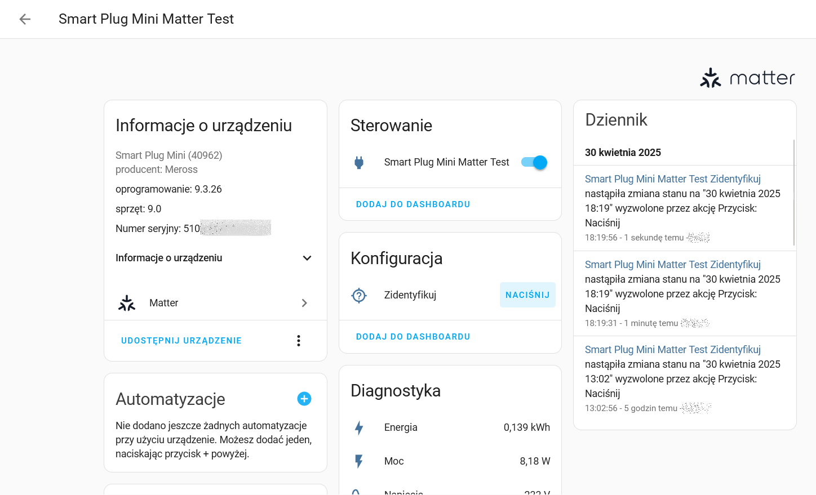Image resolution: width=816 pixels, height=495 pixels.
Task: Click the Smart Plug Mini Matter Test entity name
Action: [446, 162]
